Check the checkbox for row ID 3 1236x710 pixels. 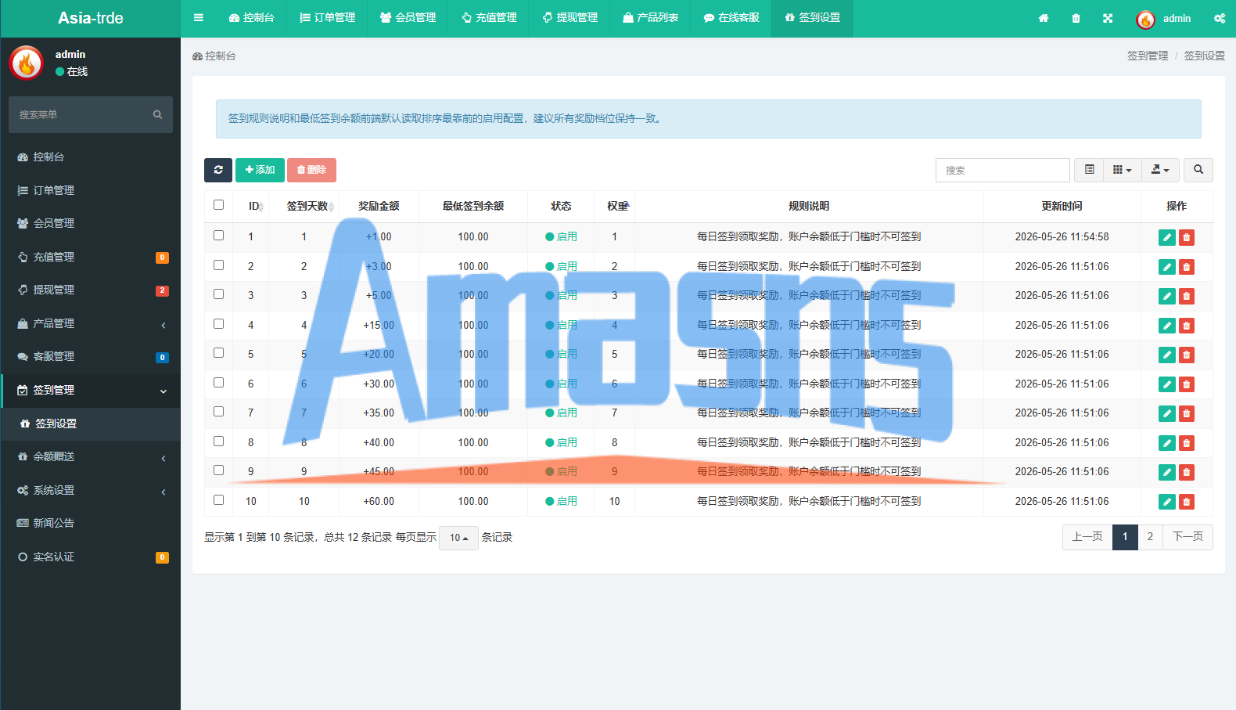click(218, 294)
